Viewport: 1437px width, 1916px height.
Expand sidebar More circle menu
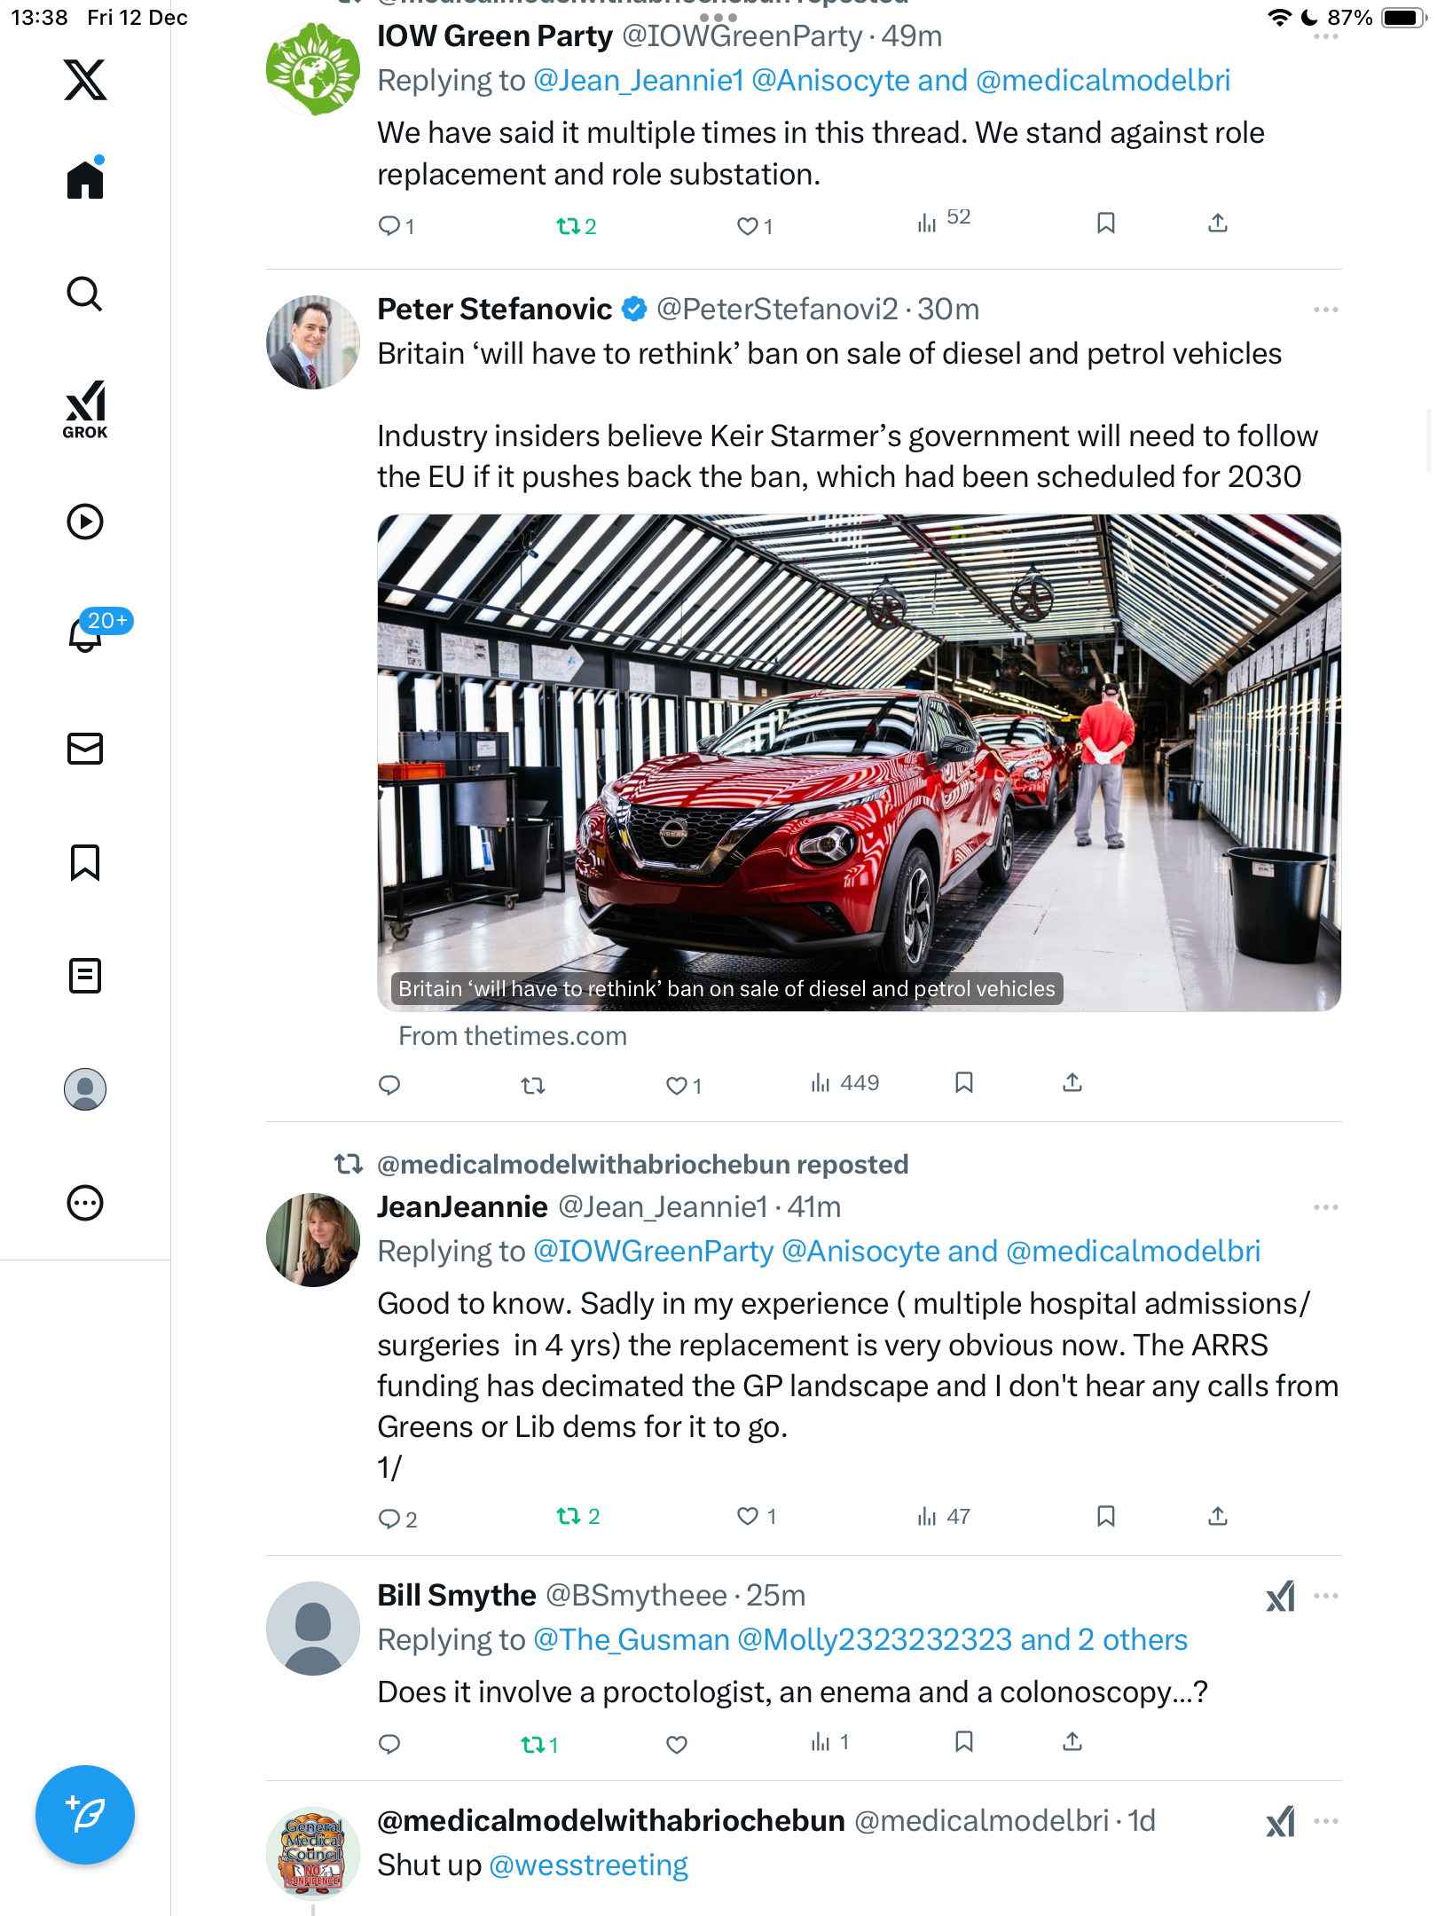tap(85, 1203)
